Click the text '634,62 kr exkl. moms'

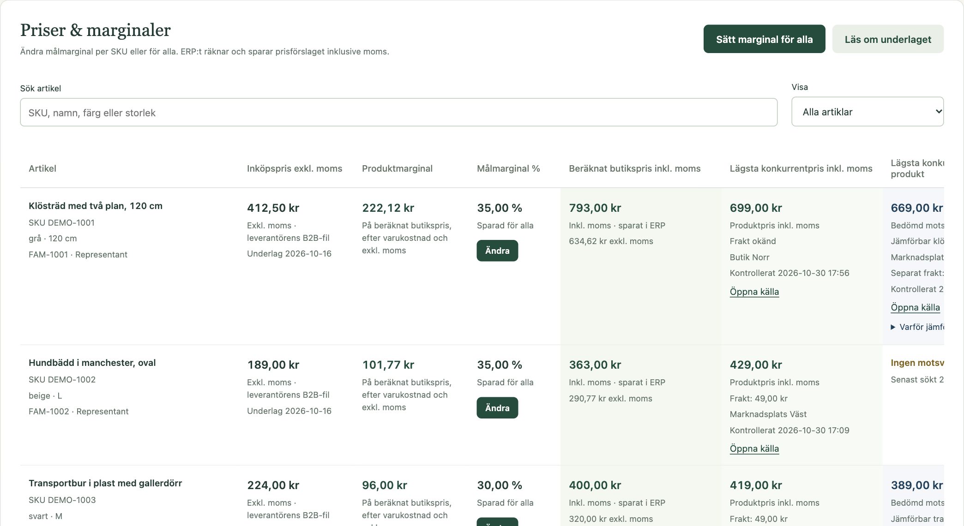coord(611,241)
